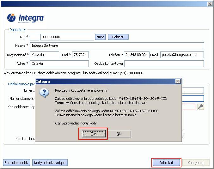Click 'Zakres odblokowania nowego kodu' line

107,111
